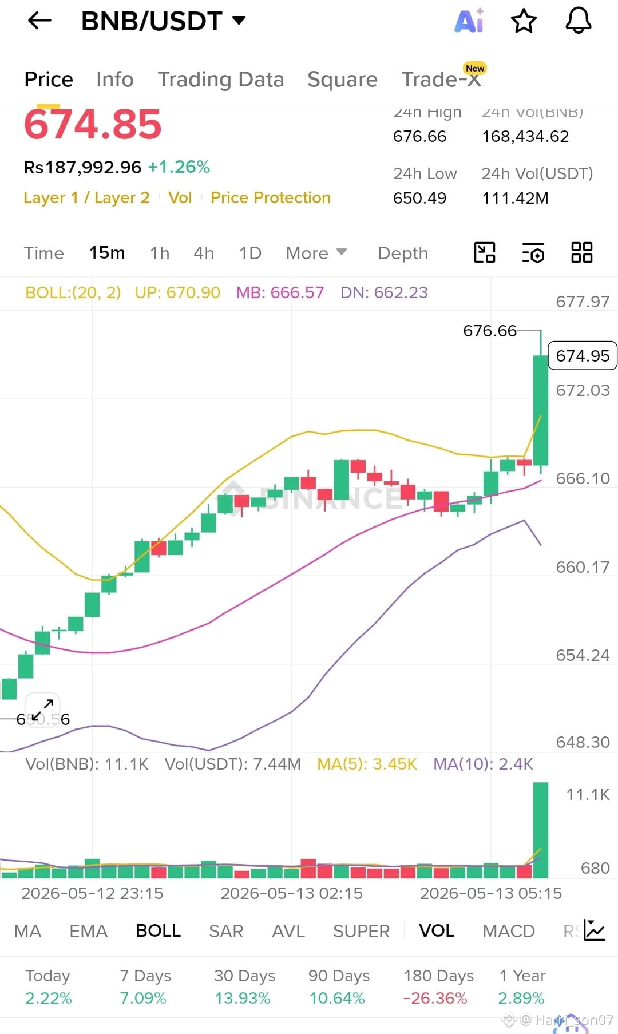Open the AI assistant icon
This screenshot has width=618, height=1034.
coord(469,21)
